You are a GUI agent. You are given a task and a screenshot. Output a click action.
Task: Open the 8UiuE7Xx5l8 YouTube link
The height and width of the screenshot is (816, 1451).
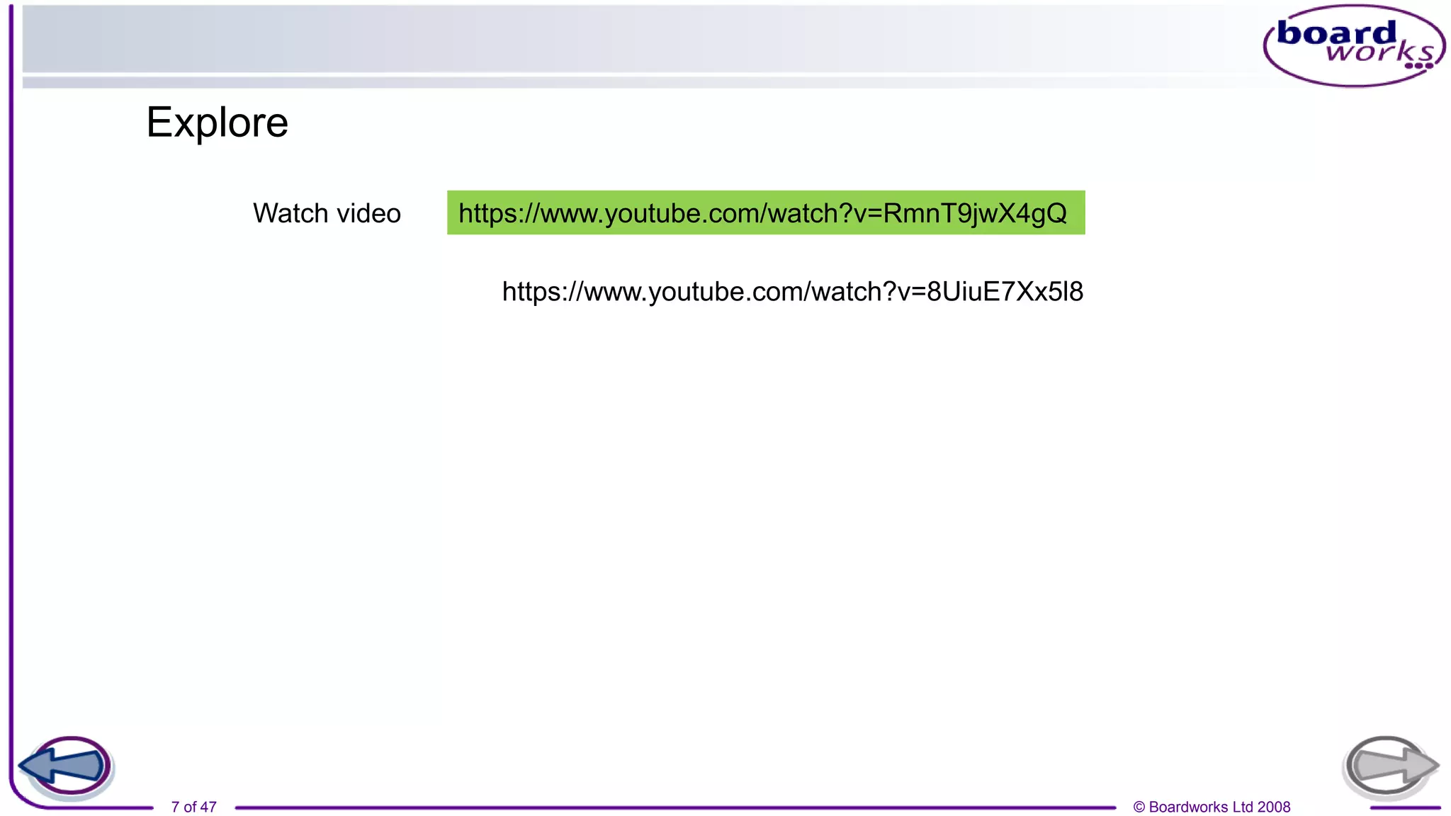click(792, 292)
